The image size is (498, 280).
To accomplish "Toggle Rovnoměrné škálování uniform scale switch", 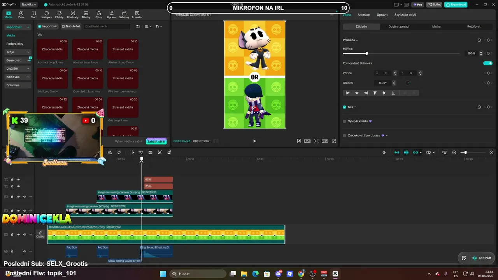I will 488,63.
